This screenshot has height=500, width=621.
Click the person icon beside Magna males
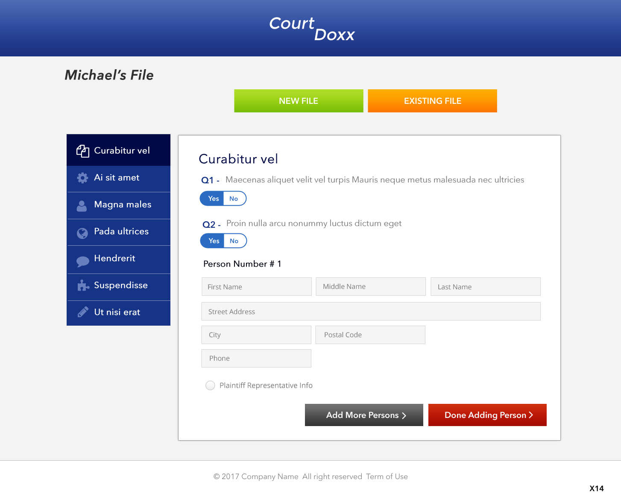pos(82,206)
